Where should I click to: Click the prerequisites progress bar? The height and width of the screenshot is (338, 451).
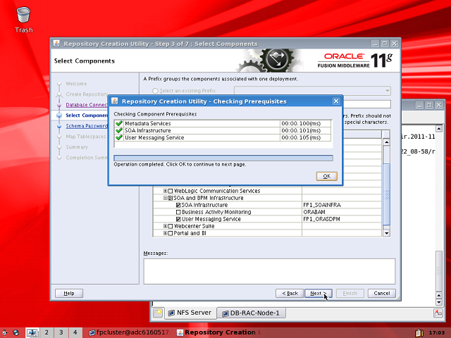click(223, 158)
